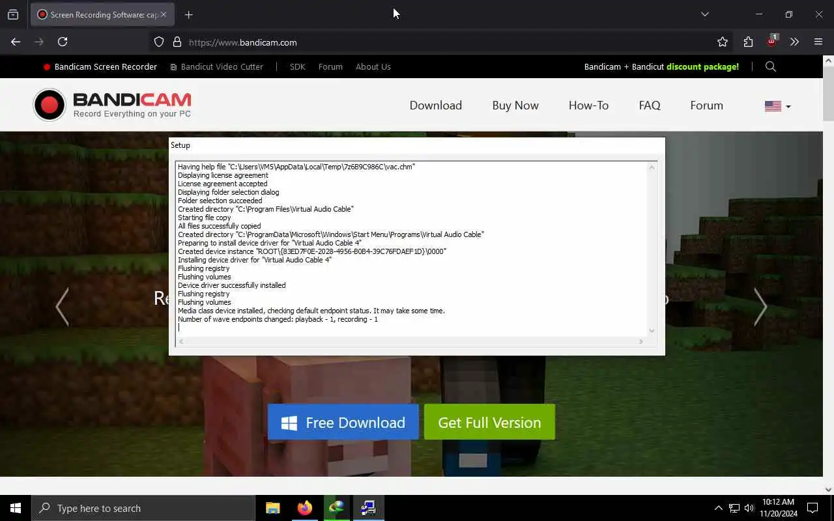The width and height of the screenshot is (834, 521).
Task: Click the Setup log horizontal scroll right arrow
Action: tap(641, 341)
